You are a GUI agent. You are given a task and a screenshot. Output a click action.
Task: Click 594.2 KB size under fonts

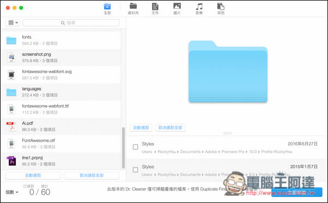tap(30, 44)
